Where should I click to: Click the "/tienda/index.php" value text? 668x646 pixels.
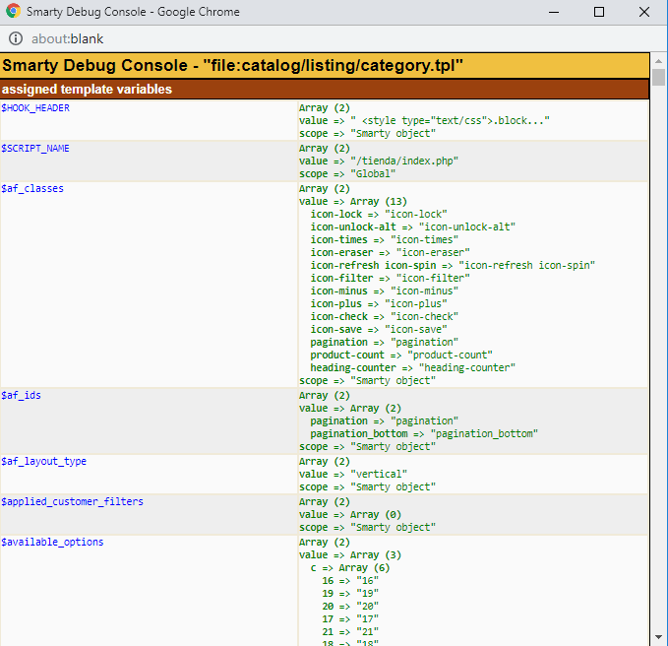tap(405, 161)
